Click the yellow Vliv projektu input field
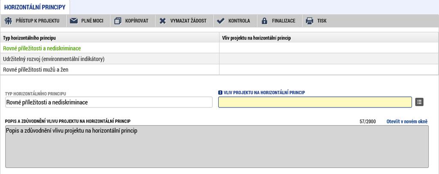The width and height of the screenshot is (439, 174). (315, 102)
